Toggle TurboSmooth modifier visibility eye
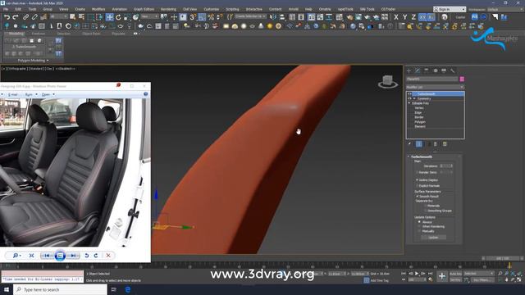Viewport: 525px width, 295px height. tap(409, 94)
